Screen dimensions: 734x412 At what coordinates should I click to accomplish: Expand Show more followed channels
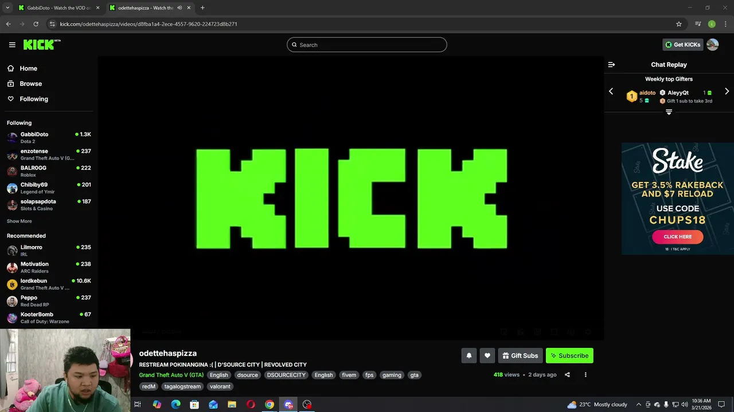click(x=19, y=221)
